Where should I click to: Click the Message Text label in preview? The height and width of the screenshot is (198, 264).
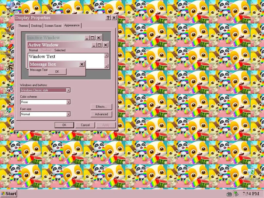(39, 70)
